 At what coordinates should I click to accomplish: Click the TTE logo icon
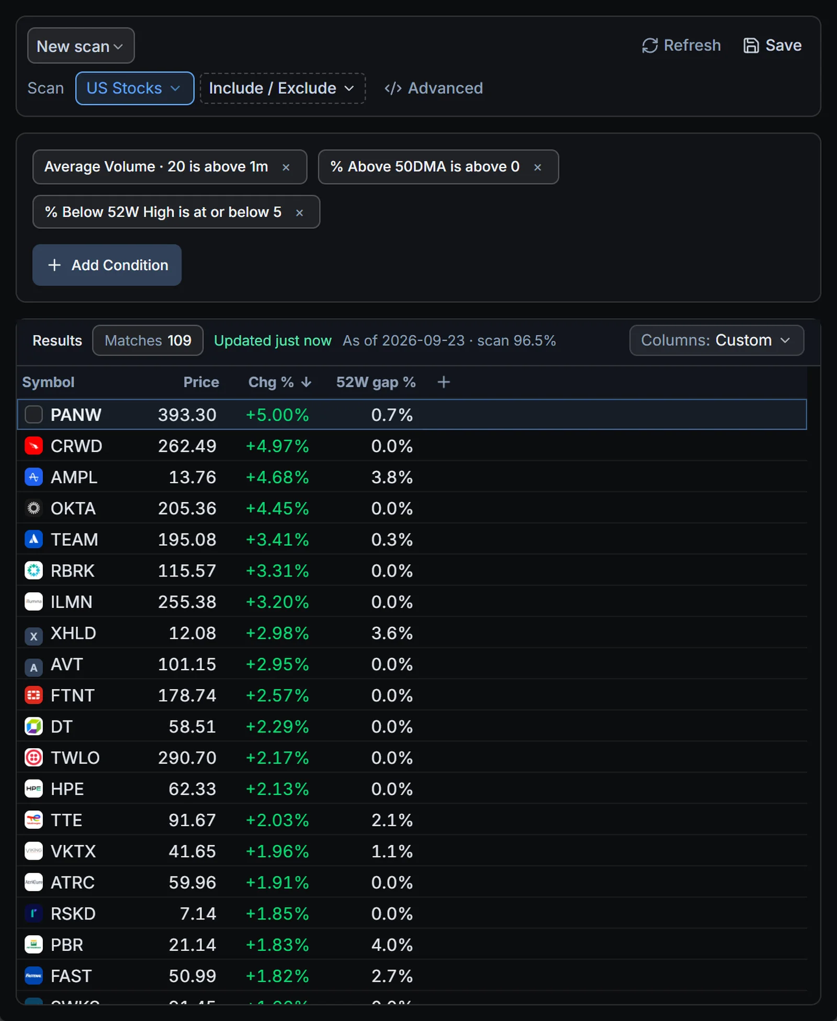[x=33, y=820]
